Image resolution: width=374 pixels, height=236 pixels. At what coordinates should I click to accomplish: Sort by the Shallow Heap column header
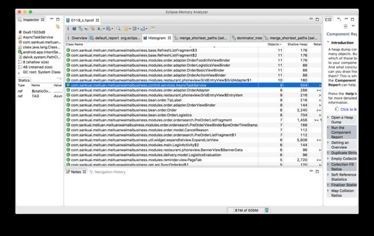click(297, 44)
